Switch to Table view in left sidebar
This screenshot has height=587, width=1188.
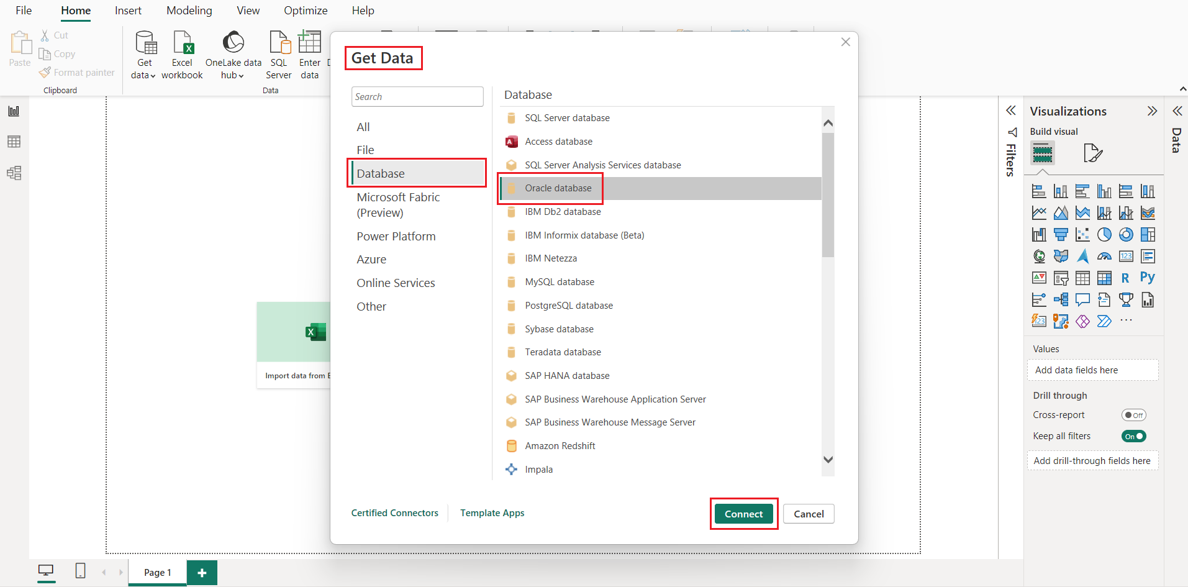coord(14,142)
